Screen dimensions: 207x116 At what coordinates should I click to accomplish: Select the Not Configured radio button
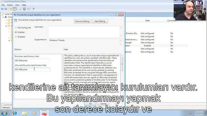coord(16,28)
